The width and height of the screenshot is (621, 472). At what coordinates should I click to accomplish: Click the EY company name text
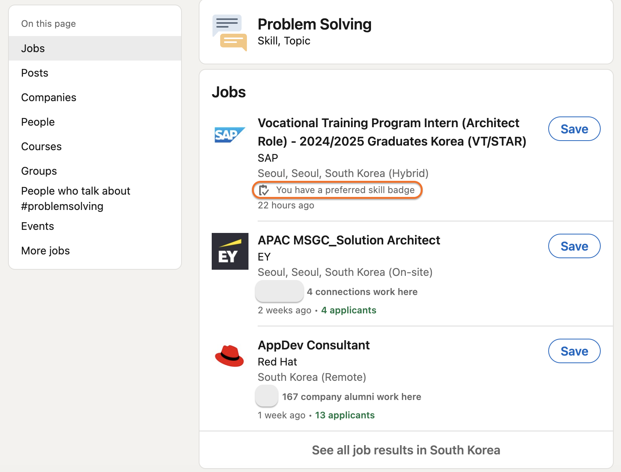click(x=264, y=257)
